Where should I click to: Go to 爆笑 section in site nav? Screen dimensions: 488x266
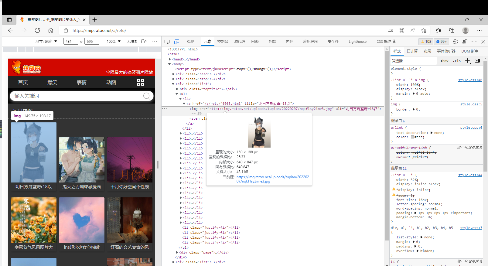52,82
